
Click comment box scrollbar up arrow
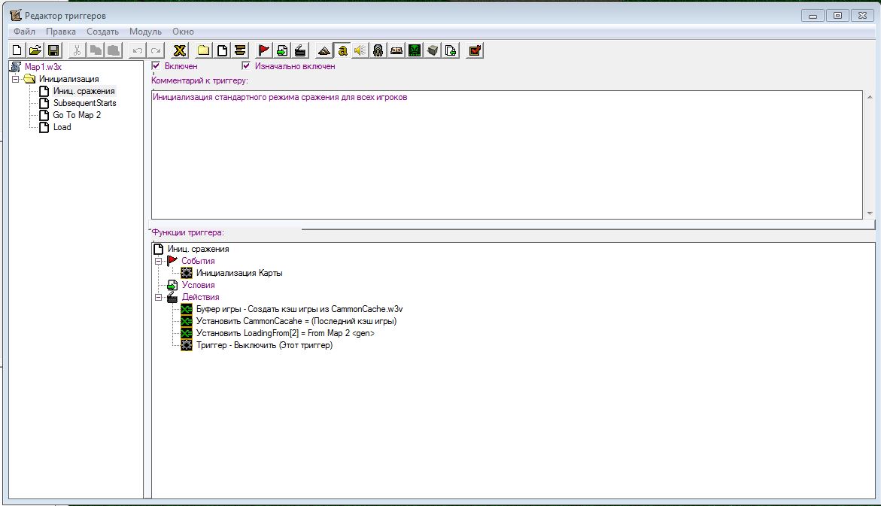click(870, 97)
